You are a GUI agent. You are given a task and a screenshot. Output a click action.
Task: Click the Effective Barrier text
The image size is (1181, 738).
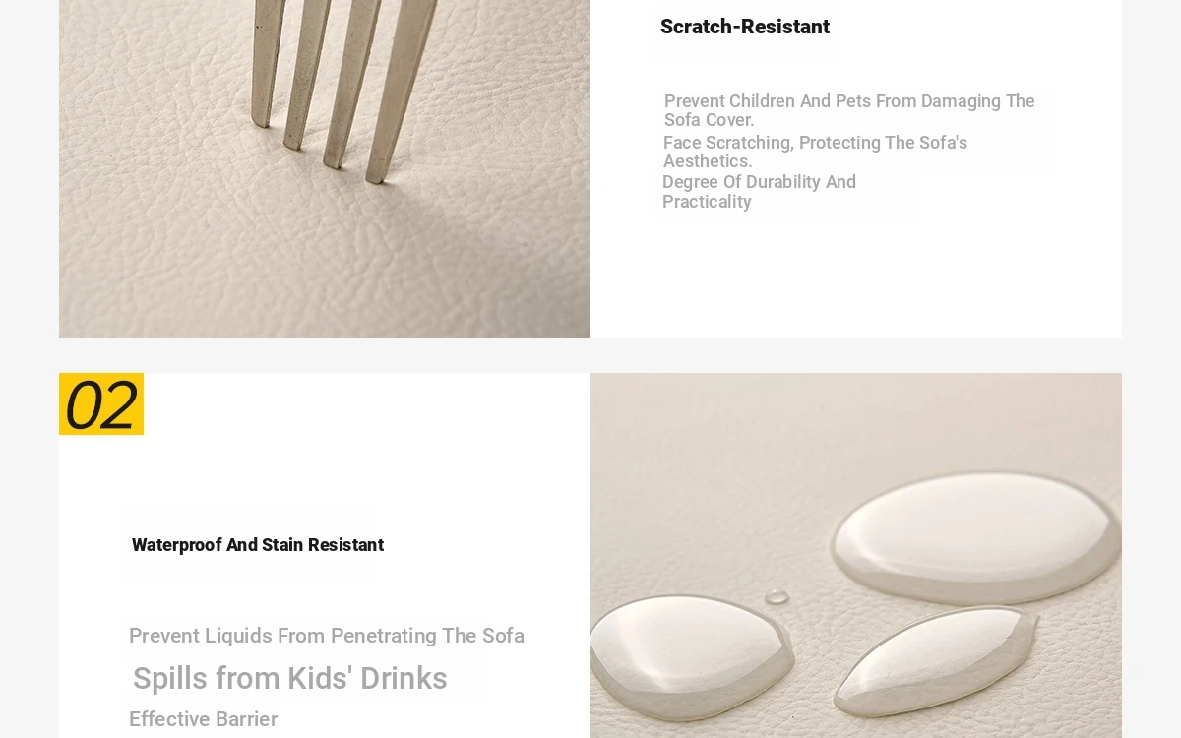[203, 719]
